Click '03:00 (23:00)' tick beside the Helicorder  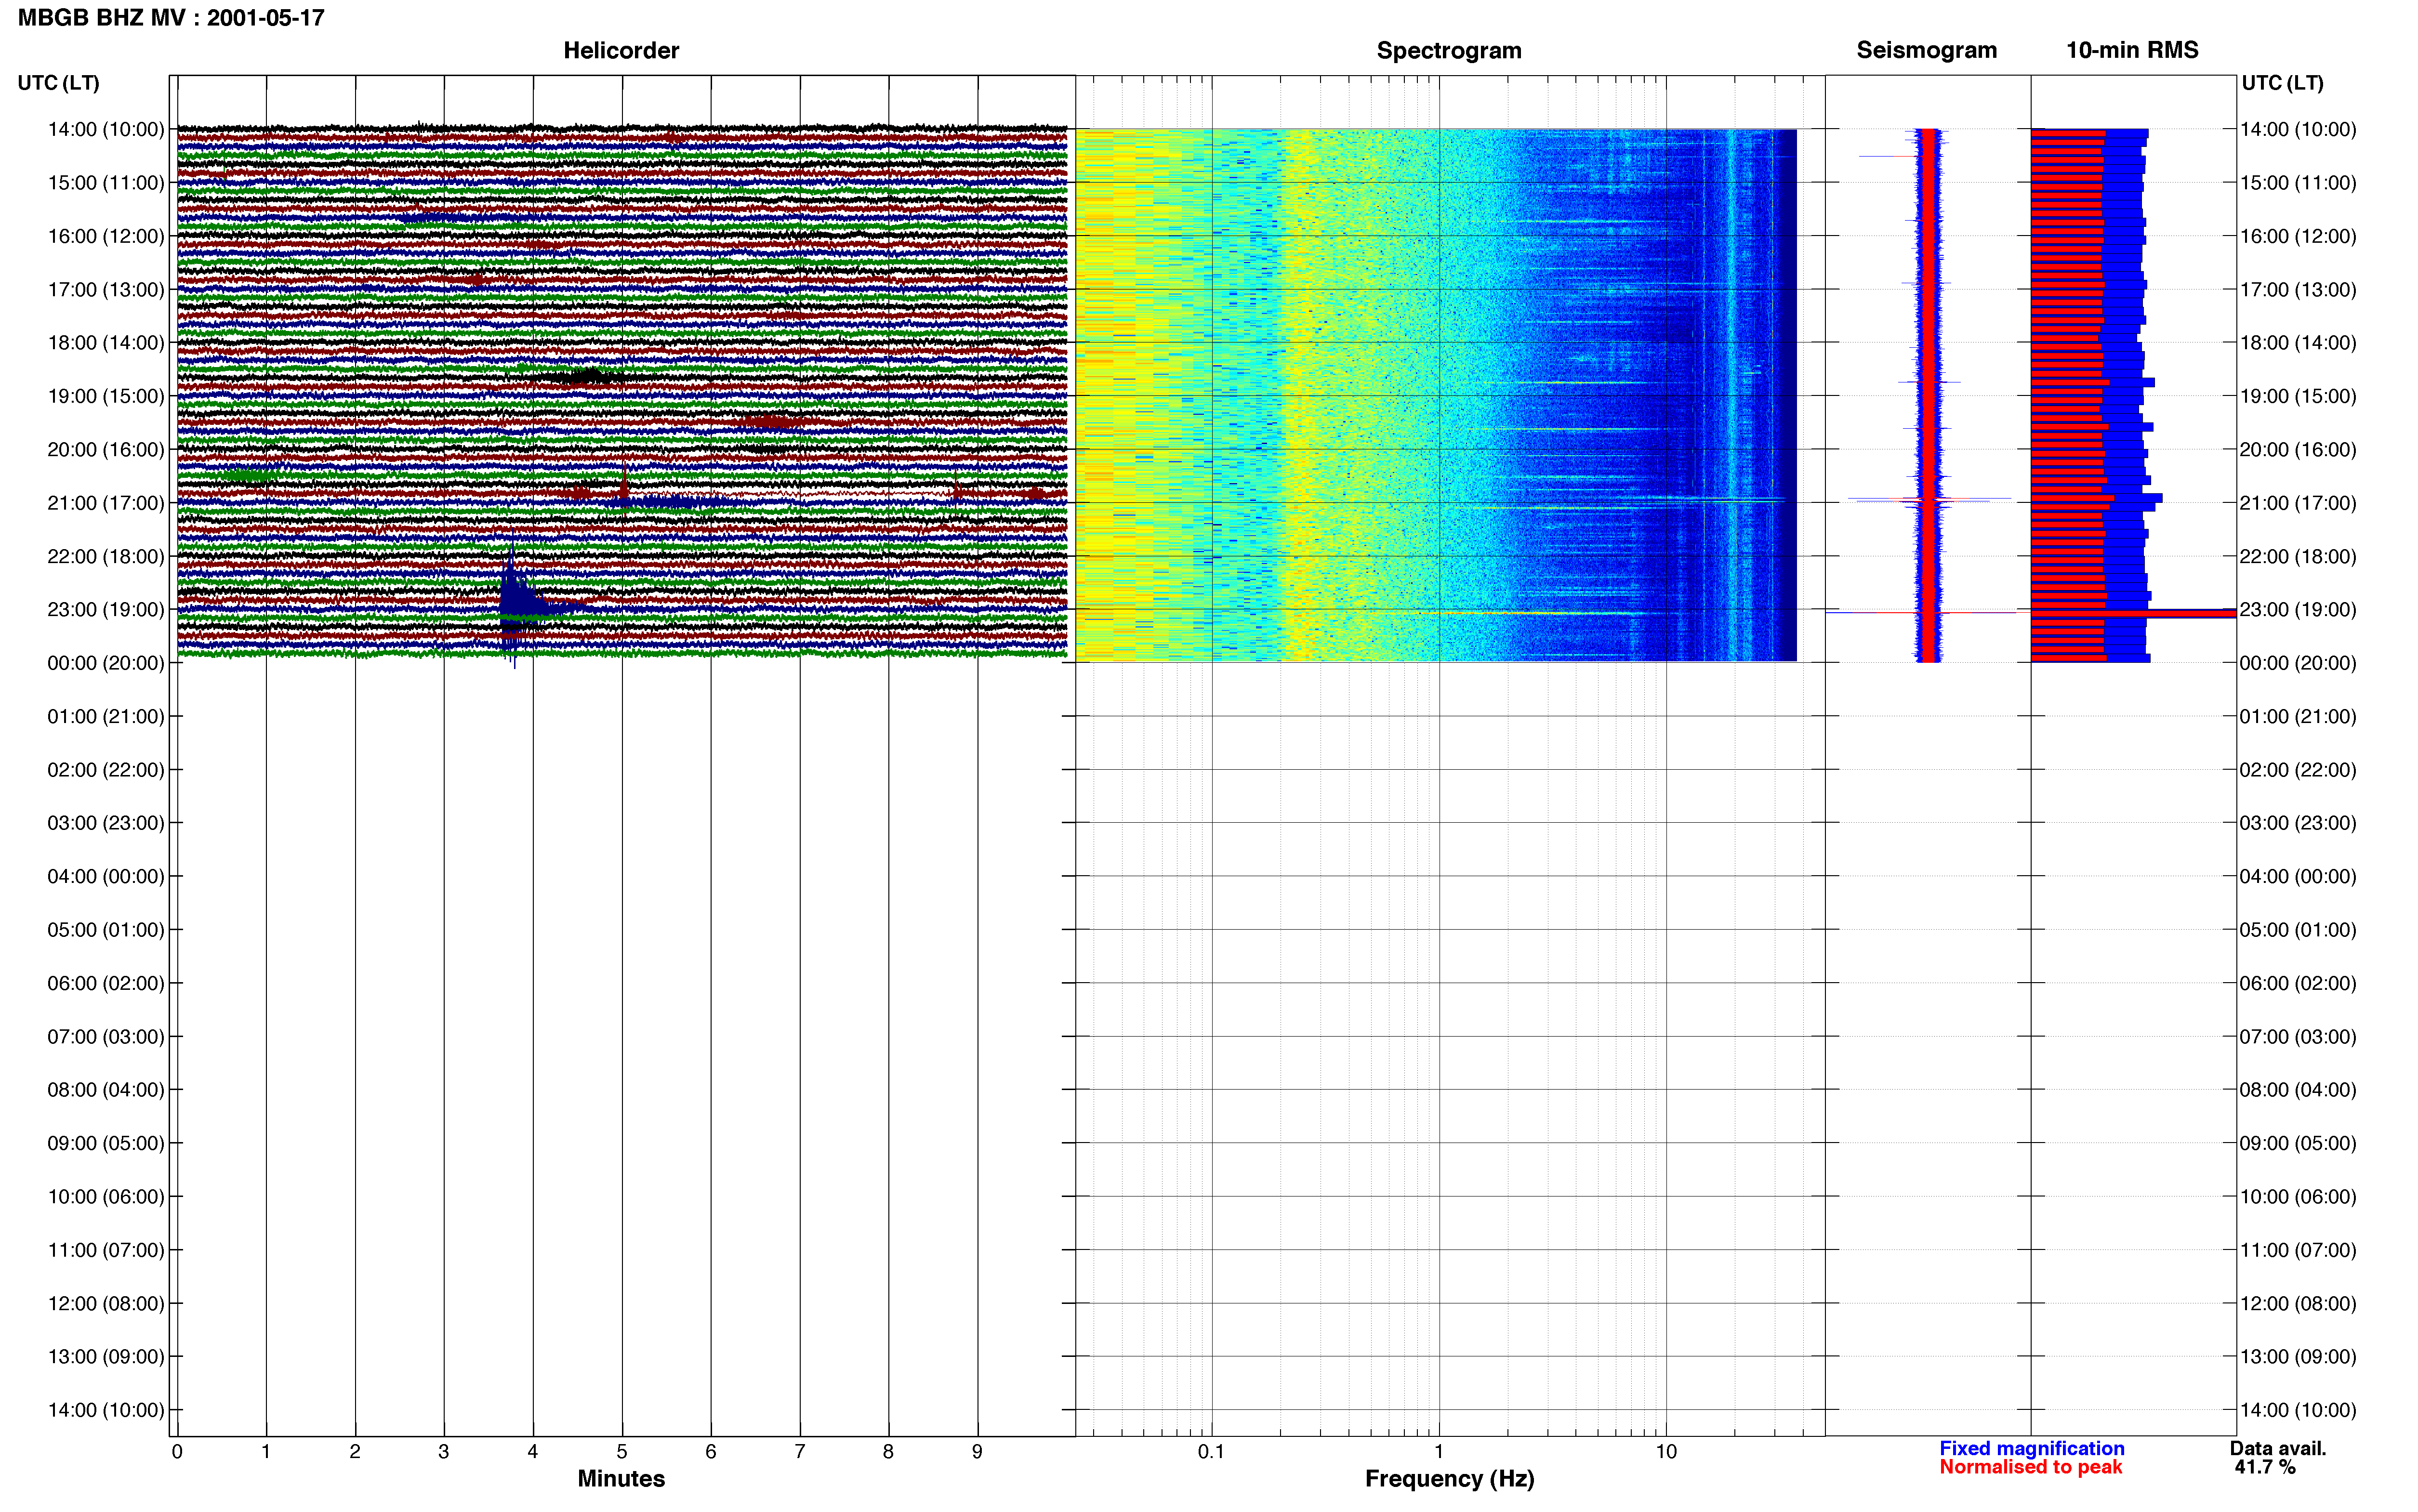point(106,823)
